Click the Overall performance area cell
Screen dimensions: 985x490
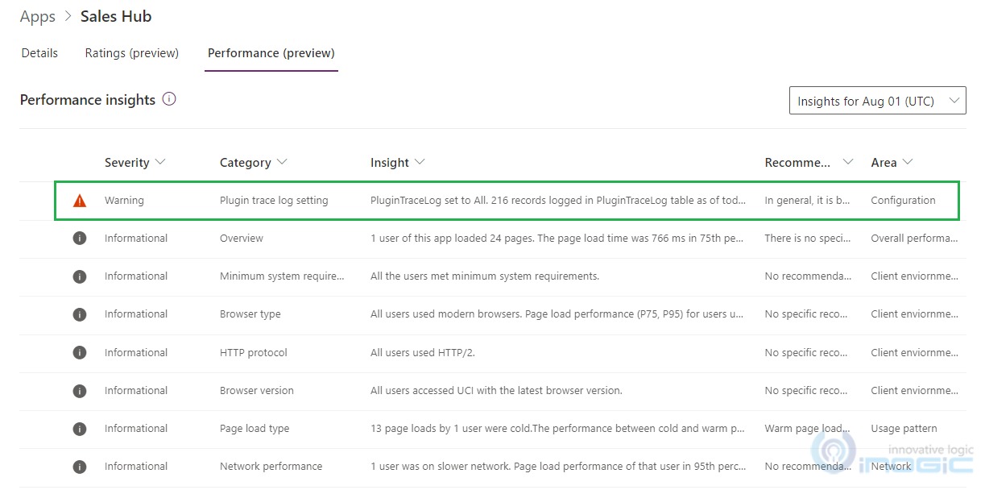[915, 239]
